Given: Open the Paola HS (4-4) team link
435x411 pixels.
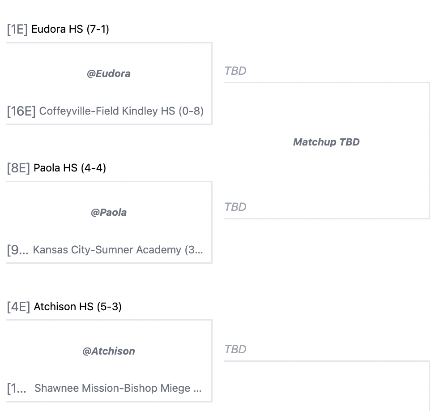Looking at the screenshot, I should pyautogui.click(x=70, y=168).
